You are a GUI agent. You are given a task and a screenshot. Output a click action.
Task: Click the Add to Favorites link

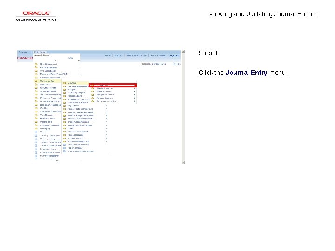coord(158,56)
